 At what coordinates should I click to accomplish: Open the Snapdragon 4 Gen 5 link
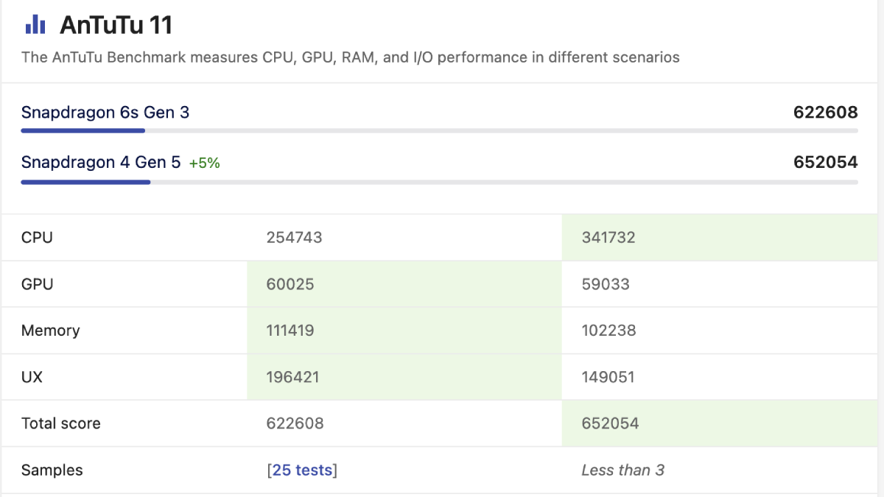101,163
